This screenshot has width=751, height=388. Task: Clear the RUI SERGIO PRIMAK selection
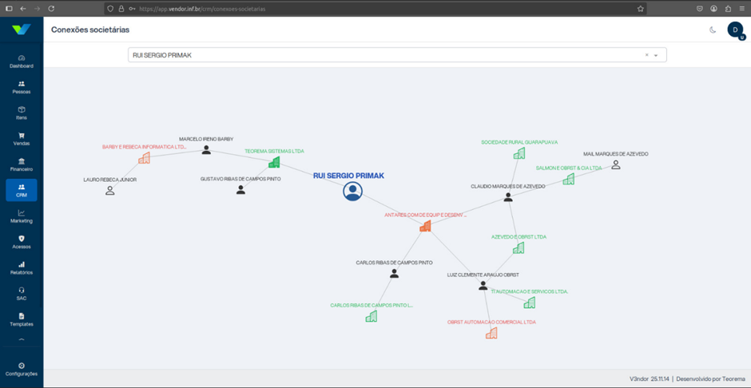(x=646, y=55)
